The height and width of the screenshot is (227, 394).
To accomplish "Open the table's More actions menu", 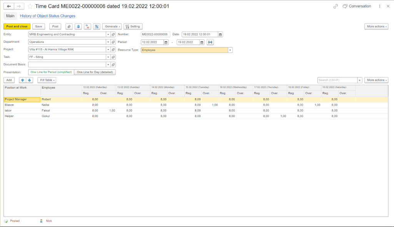I will point(376,80).
